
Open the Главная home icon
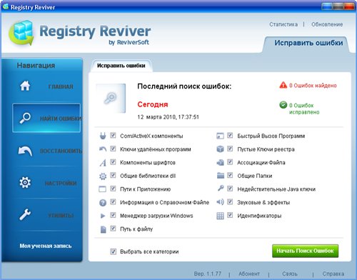[x=25, y=86]
